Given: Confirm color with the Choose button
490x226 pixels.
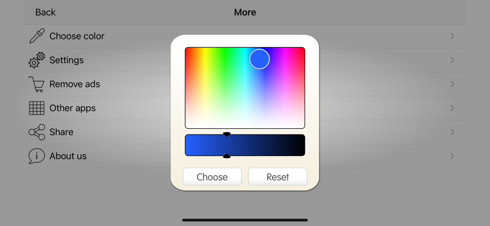Looking at the screenshot, I should click(212, 177).
